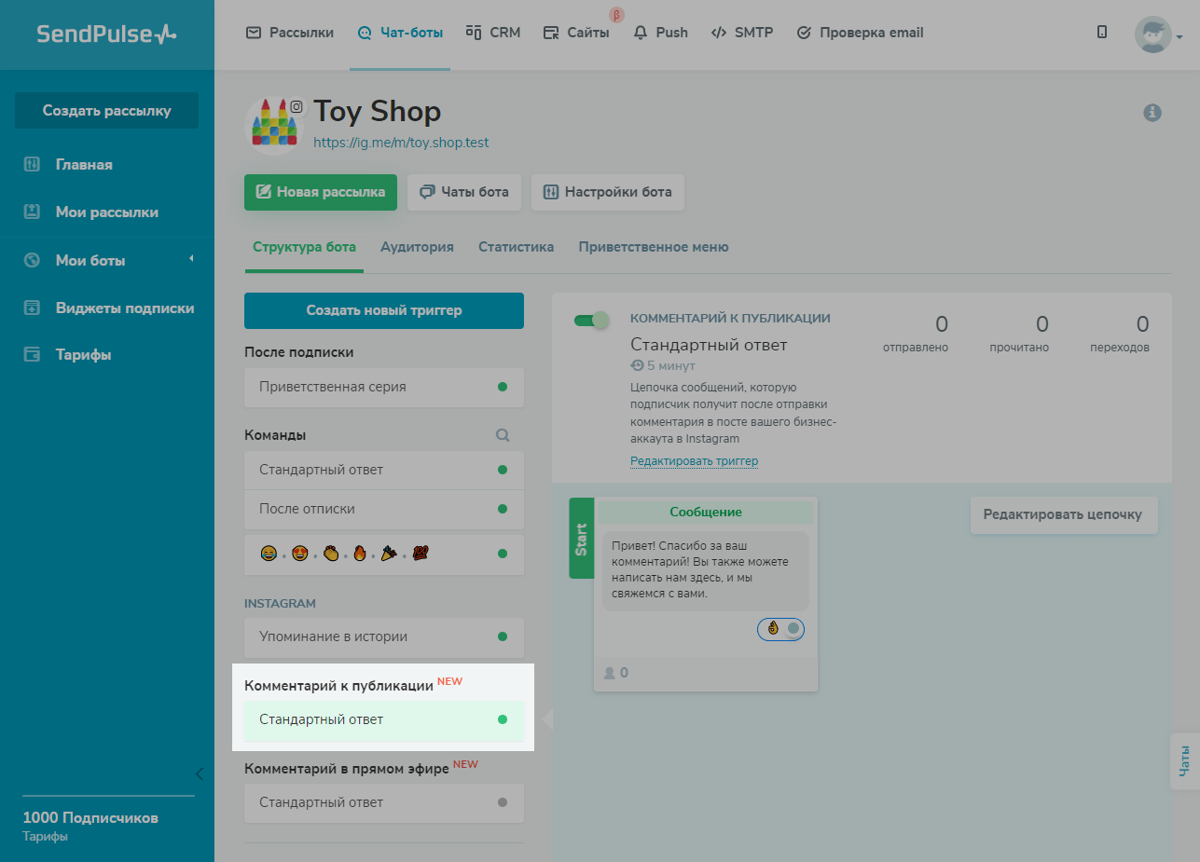Viewport: 1200px width, 862px height.
Task: Click the info icon beside Toy Shop
Action: point(1152,113)
